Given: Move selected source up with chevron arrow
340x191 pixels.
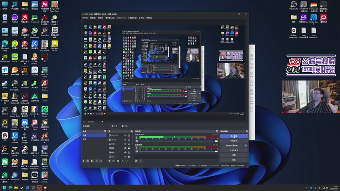Looking at the screenshot, I should click(x=122, y=161).
